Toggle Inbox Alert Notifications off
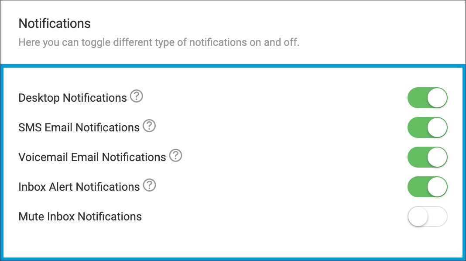Screen dimensions: 466x261 427,187
